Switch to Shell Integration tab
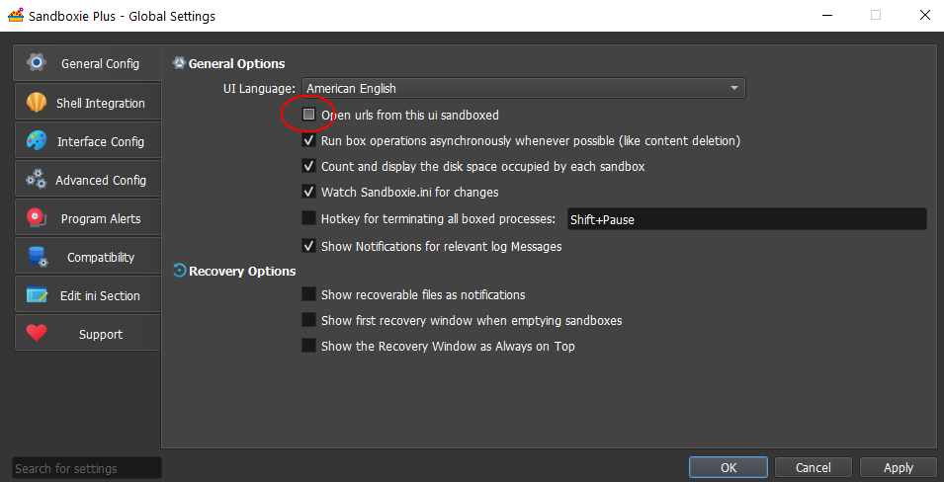 click(88, 103)
